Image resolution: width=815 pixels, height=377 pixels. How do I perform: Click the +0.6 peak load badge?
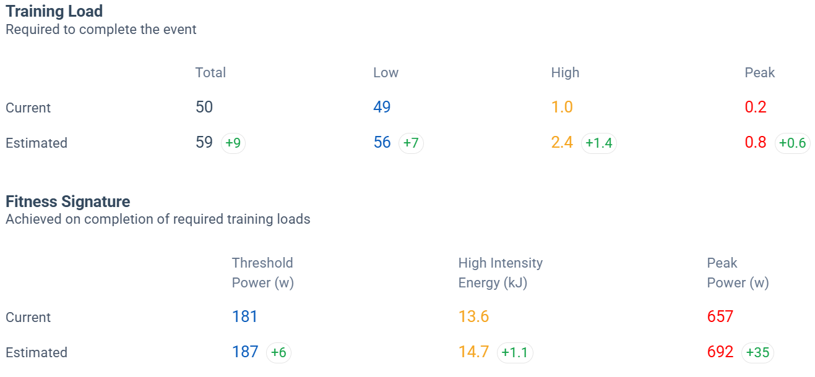(x=792, y=143)
